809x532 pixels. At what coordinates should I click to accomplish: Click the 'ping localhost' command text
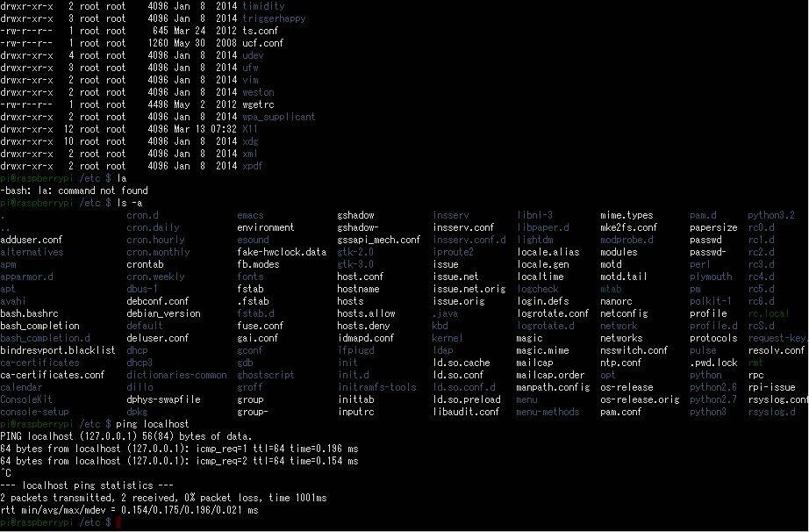pos(153,424)
